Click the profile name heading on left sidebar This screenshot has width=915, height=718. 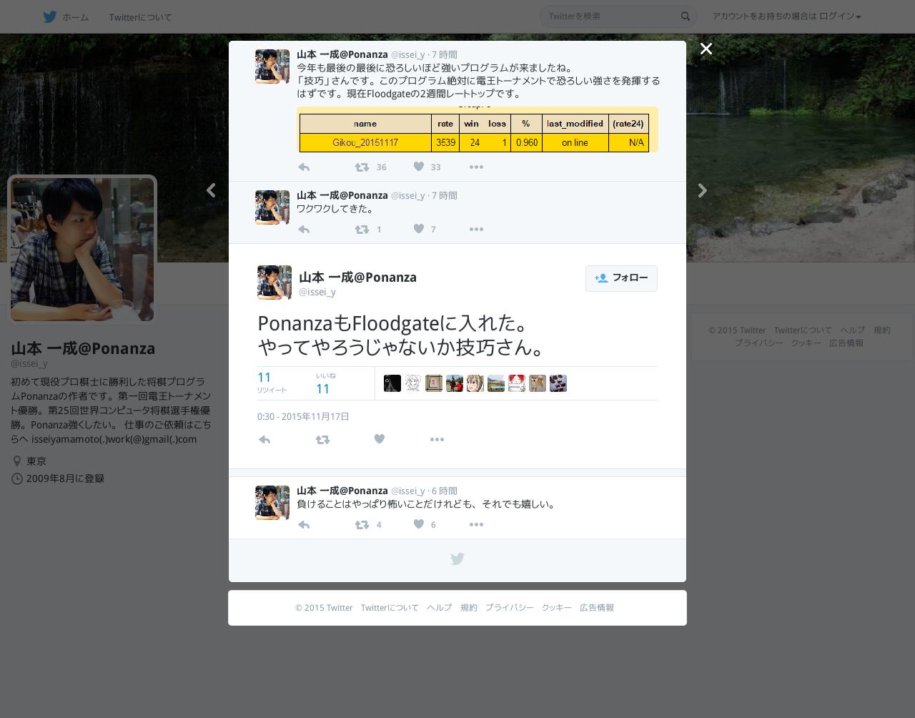pyautogui.click(x=83, y=349)
